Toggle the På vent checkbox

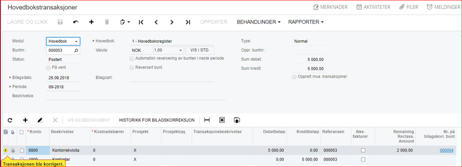coord(48,68)
